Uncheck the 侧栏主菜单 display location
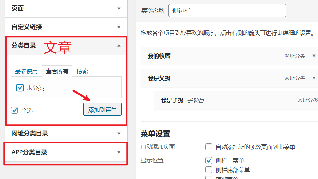The image size is (318, 179). [x=209, y=160]
